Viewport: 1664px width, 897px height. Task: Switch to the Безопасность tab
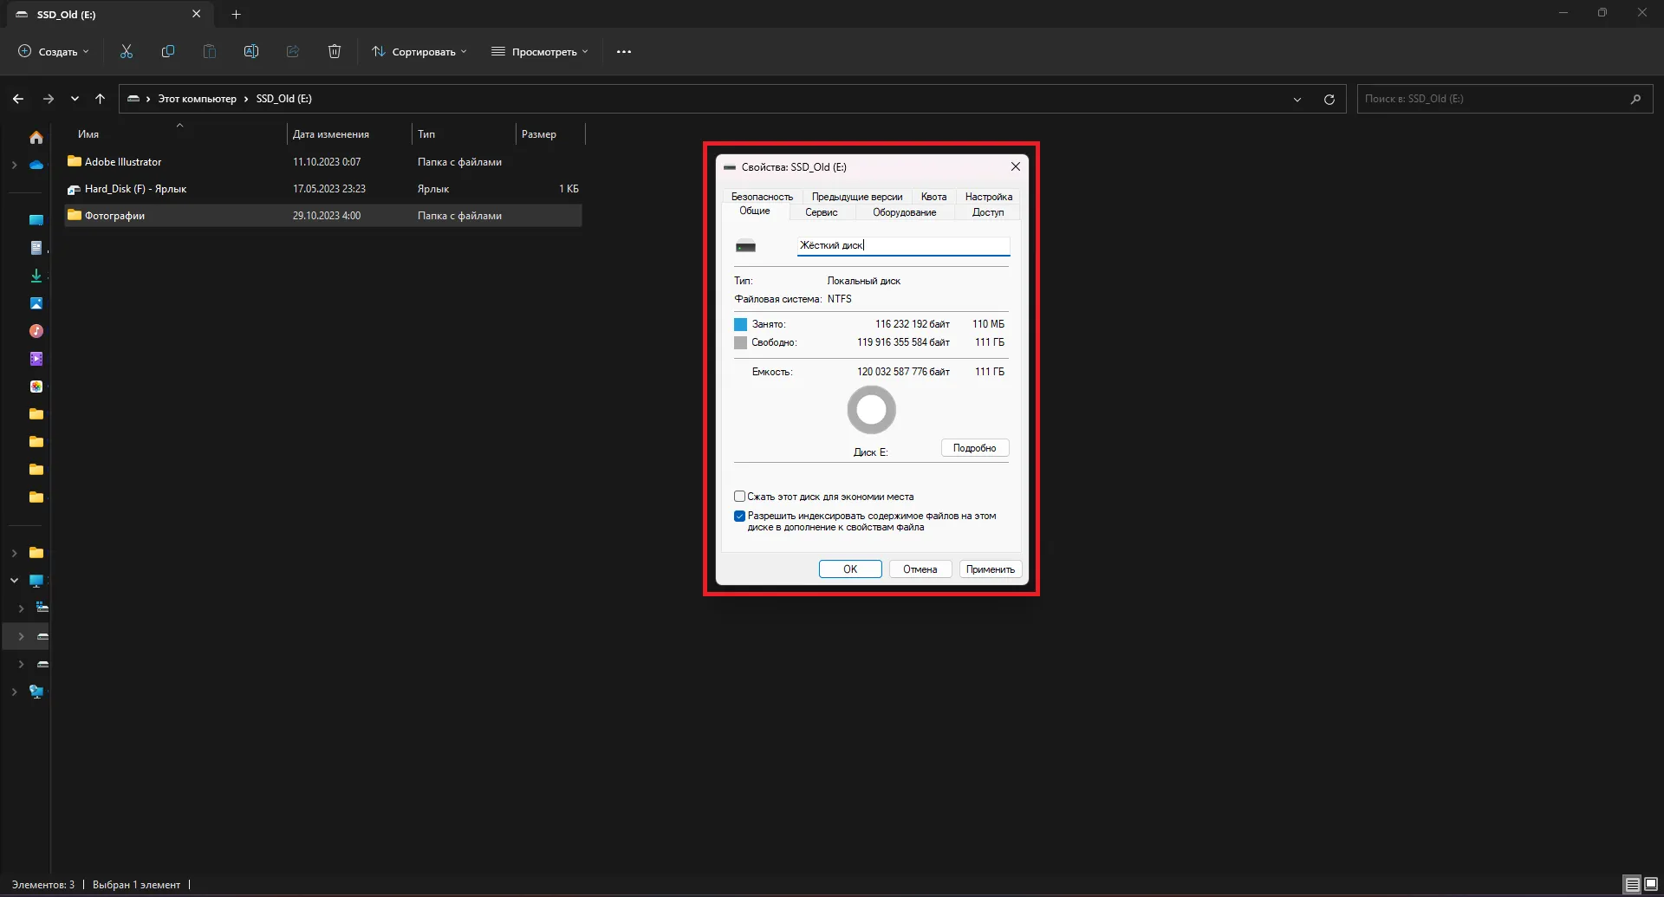pos(762,197)
